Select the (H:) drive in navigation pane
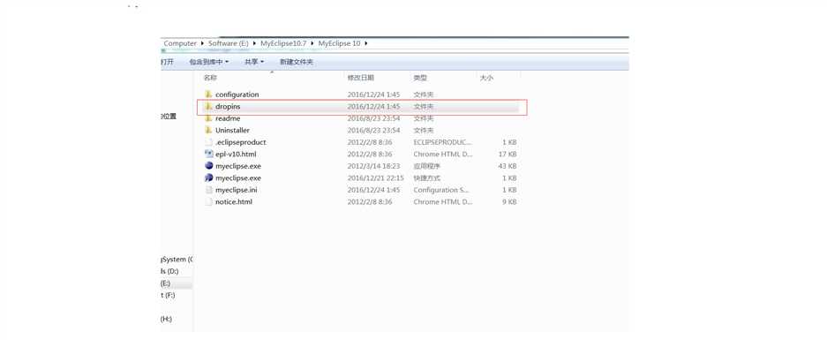Image resolution: width=827 pixels, height=340 pixels. pos(167,320)
